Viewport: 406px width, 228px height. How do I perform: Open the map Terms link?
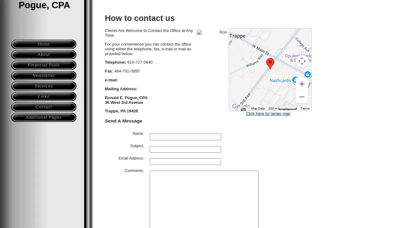pyautogui.click(x=305, y=109)
